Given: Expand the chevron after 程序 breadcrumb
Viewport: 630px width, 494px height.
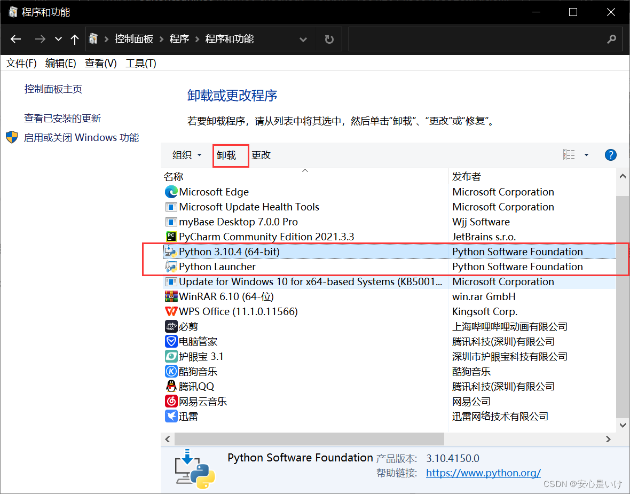Looking at the screenshot, I should click(x=198, y=39).
